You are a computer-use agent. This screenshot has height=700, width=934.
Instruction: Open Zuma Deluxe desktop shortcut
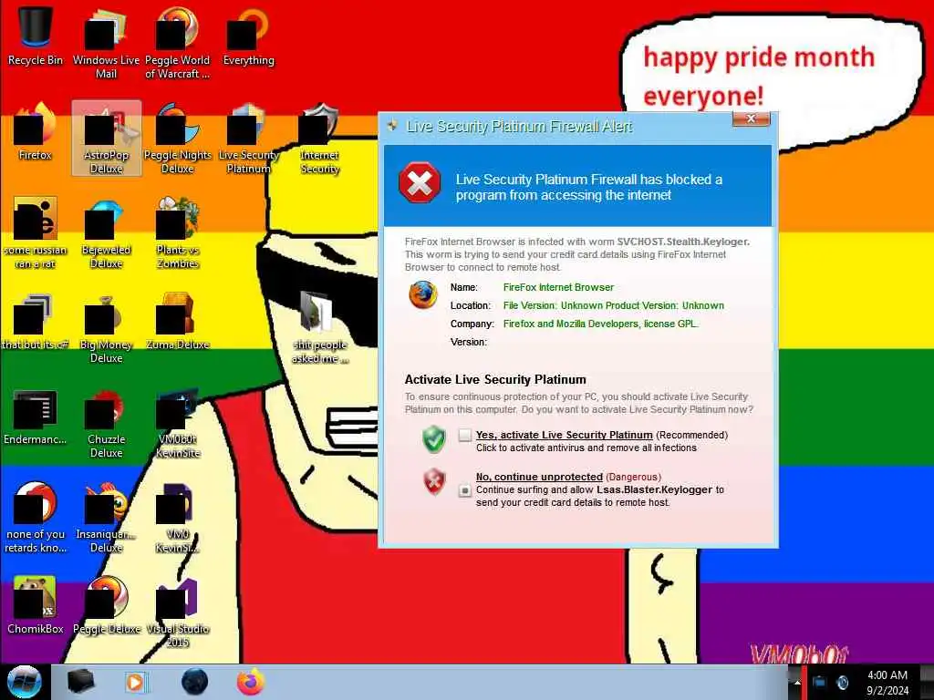tap(177, 322)
